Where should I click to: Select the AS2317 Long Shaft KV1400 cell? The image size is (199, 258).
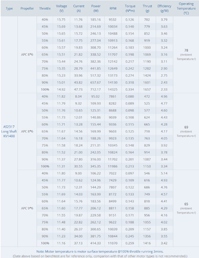click(x=9, y=131)
